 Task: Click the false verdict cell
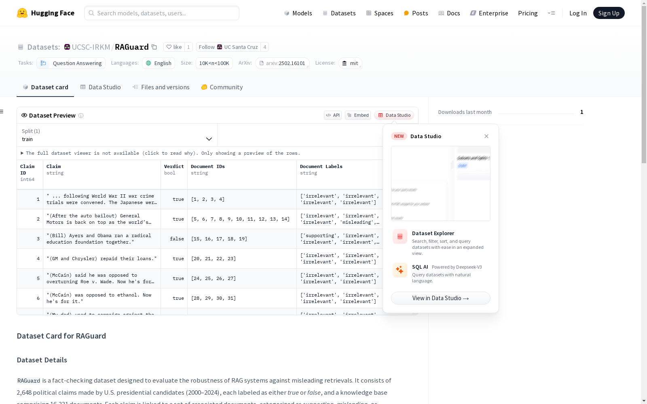[x=174, y=239]
